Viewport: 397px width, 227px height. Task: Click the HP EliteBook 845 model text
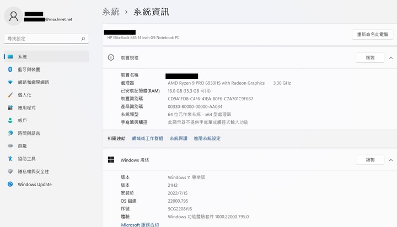[143, 37]
